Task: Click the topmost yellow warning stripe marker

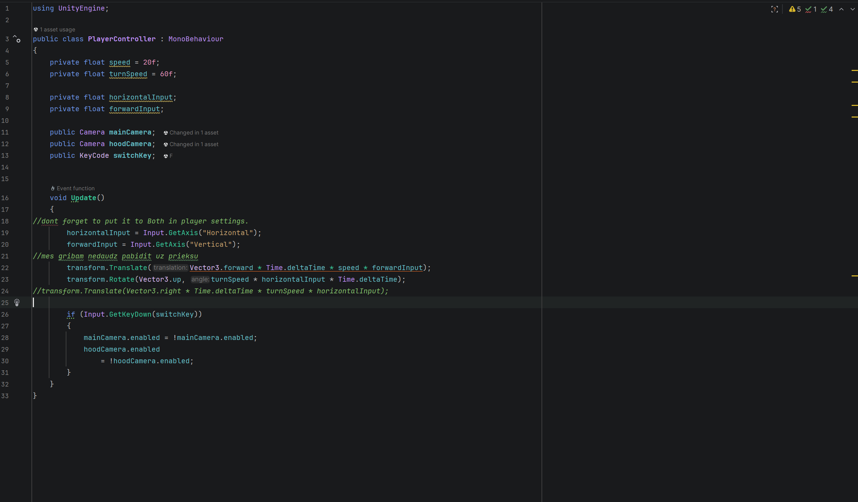Action: pyautogui.click(x=854, y=71)
